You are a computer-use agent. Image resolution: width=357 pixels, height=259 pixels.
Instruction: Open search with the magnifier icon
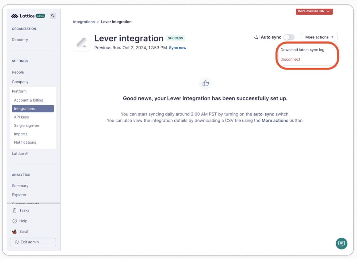[53, 16]
